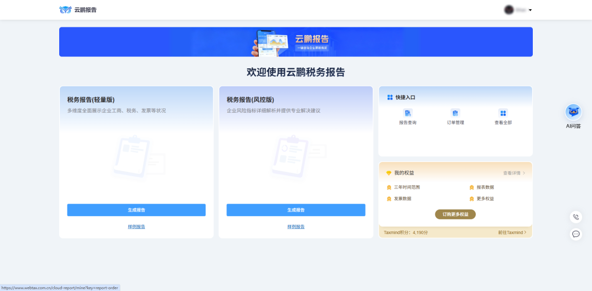Click the 查看全部 label text
This screenshot has height=291, width=592.
pyautogui.click(x=503, y=123)
